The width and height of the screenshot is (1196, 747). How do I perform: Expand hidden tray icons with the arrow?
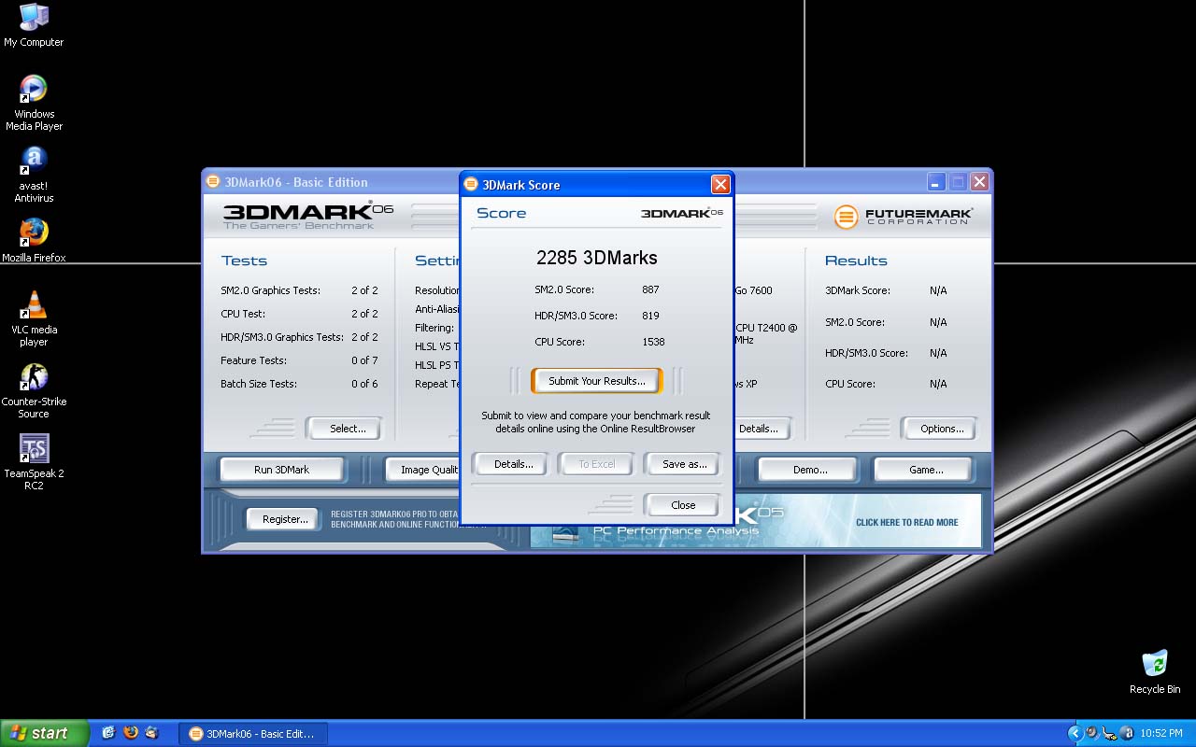(1075, 733)
